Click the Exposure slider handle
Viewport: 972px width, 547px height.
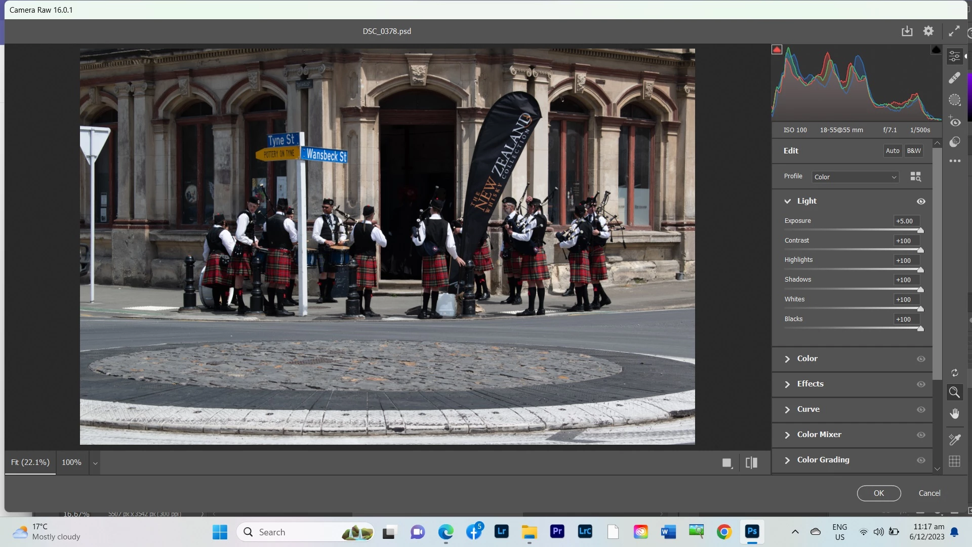pyautogui.click(x=920, y=230)
